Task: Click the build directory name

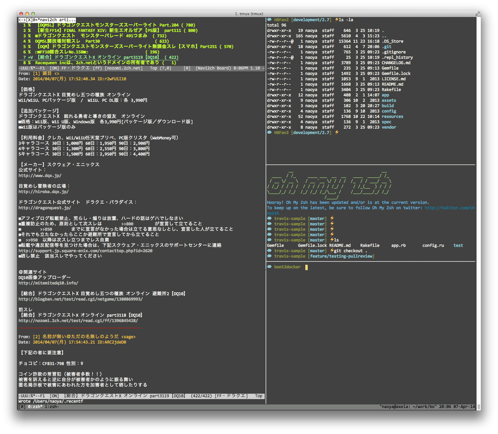Action: [x=388, y=106]
